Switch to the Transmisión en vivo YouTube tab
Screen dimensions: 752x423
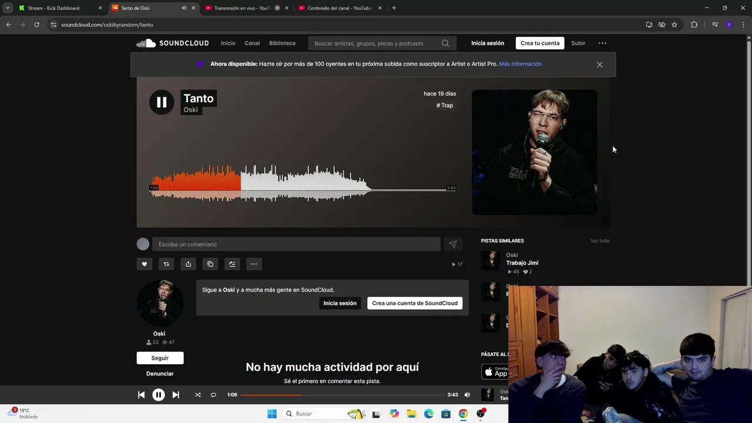246,8
